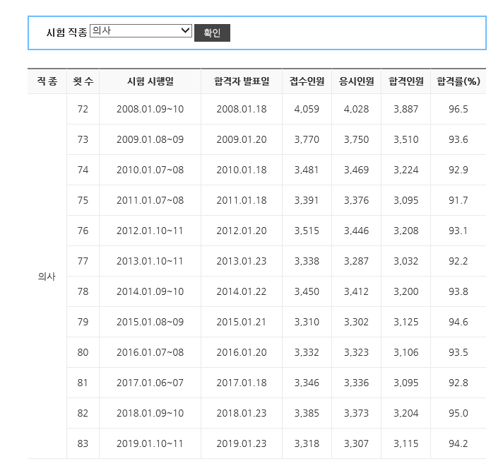Click the passers value 3,510
Viewport: 503px width, 476px height.
[406, 139]
